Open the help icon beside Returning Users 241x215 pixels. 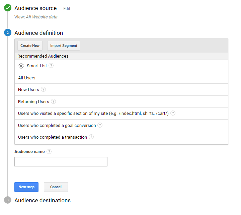point(53,101)
